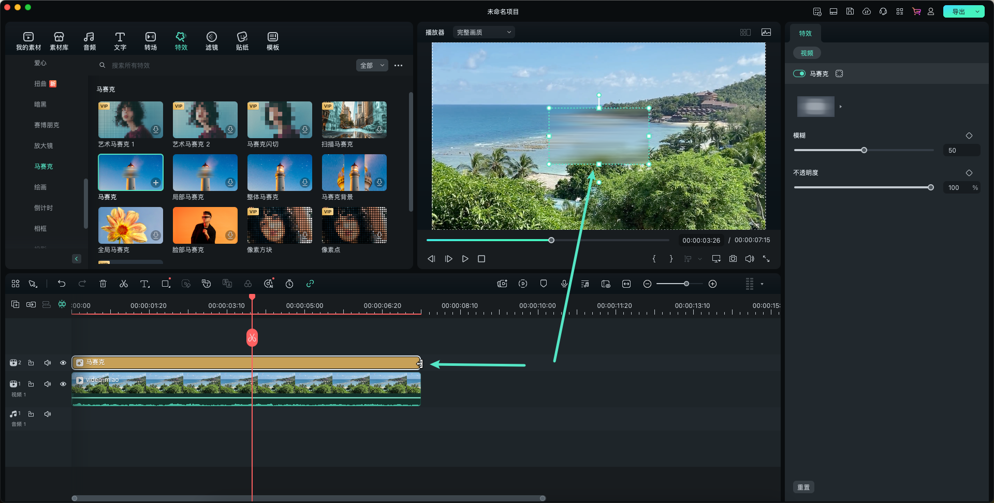Click the zoom-in plus icon on timeline
This screenshot has width=994, height=503.
tap(712, 284)
